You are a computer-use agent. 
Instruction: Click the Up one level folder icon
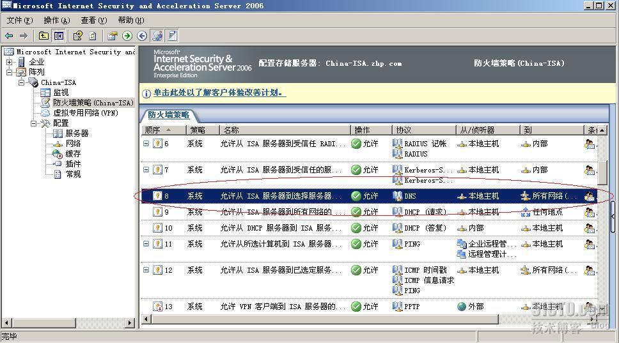pos(43,36)
